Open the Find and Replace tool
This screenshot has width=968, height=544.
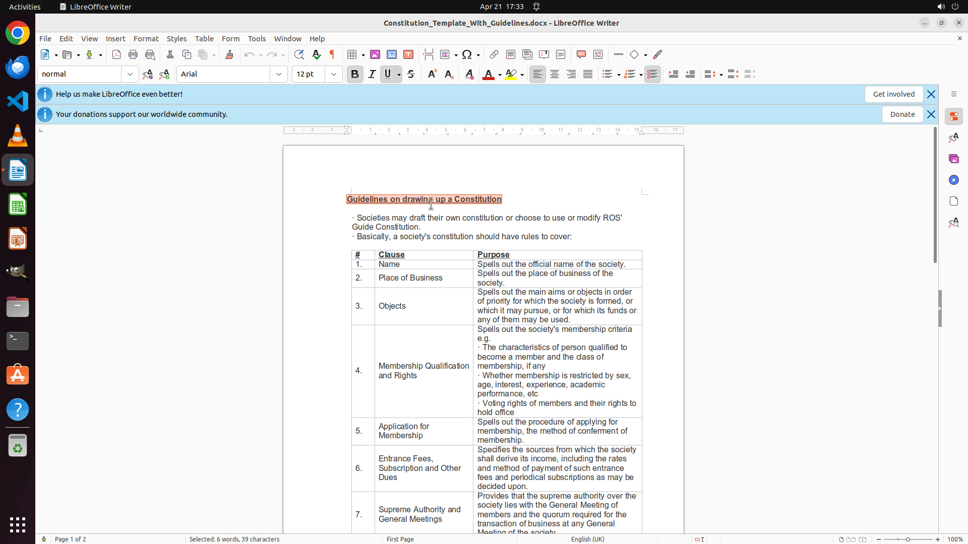pos(299,54)
